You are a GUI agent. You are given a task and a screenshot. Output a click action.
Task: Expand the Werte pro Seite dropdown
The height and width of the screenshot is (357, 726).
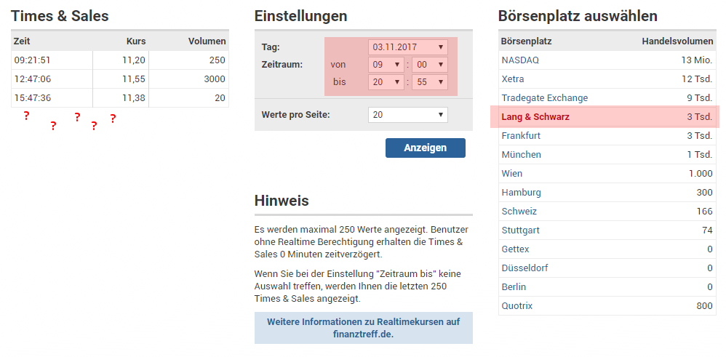(x=407, y=115)
